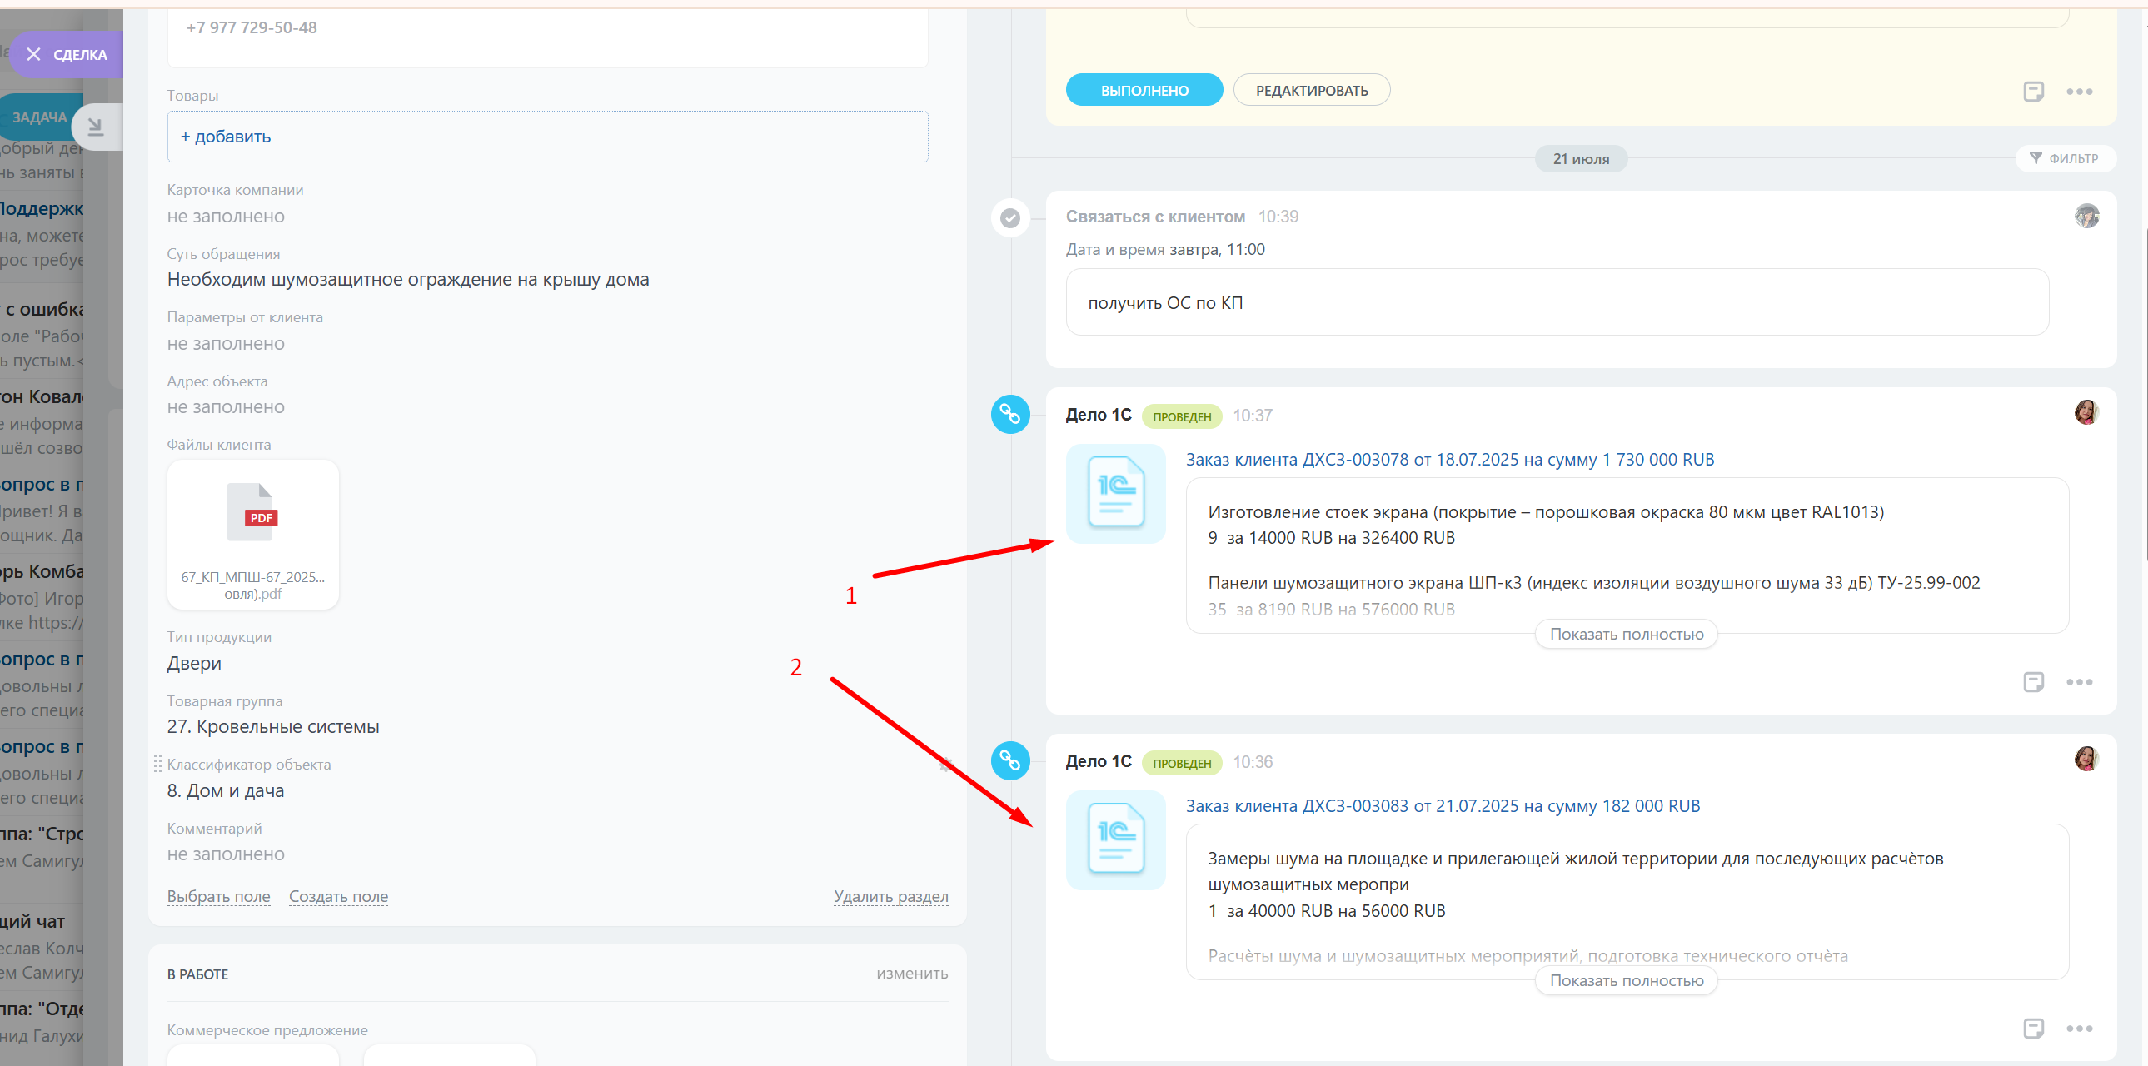Screen dimensions: 2148x1066
Task: Click Удалить раздел link
Action: [890, 897]
